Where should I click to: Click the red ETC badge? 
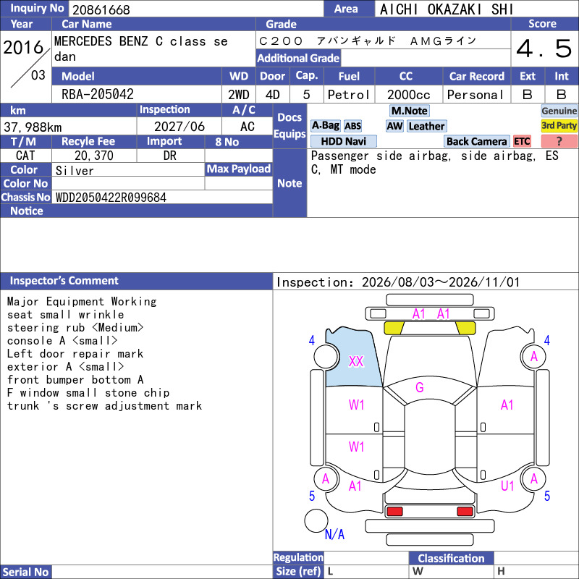click(522, 141)
